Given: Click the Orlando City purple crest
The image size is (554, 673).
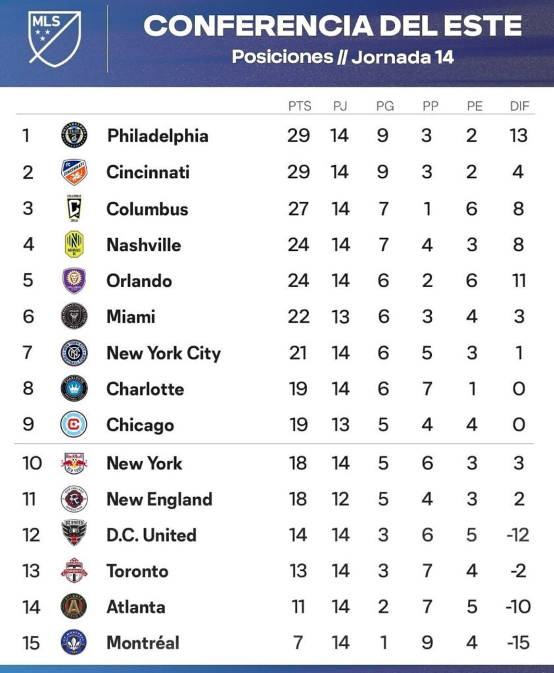Looking at the screenshot, I should [74, 280].
